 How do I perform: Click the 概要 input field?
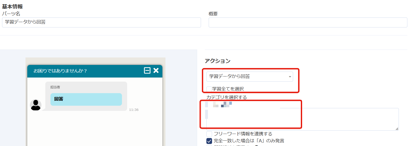tap(308, 22)
